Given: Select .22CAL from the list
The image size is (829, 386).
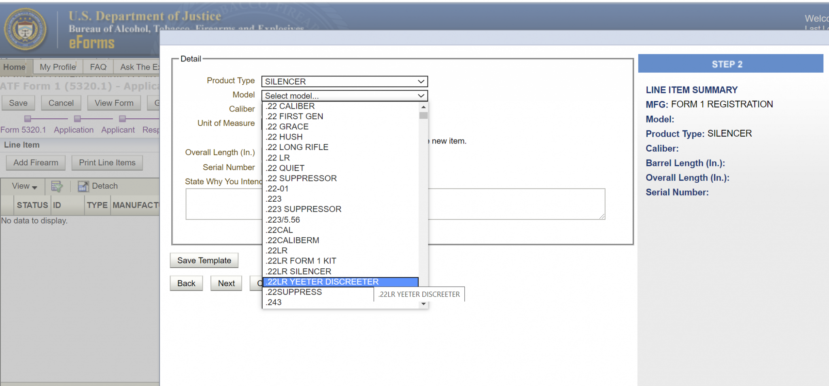Looking at the screenshot, I should (x=340, y=230).
